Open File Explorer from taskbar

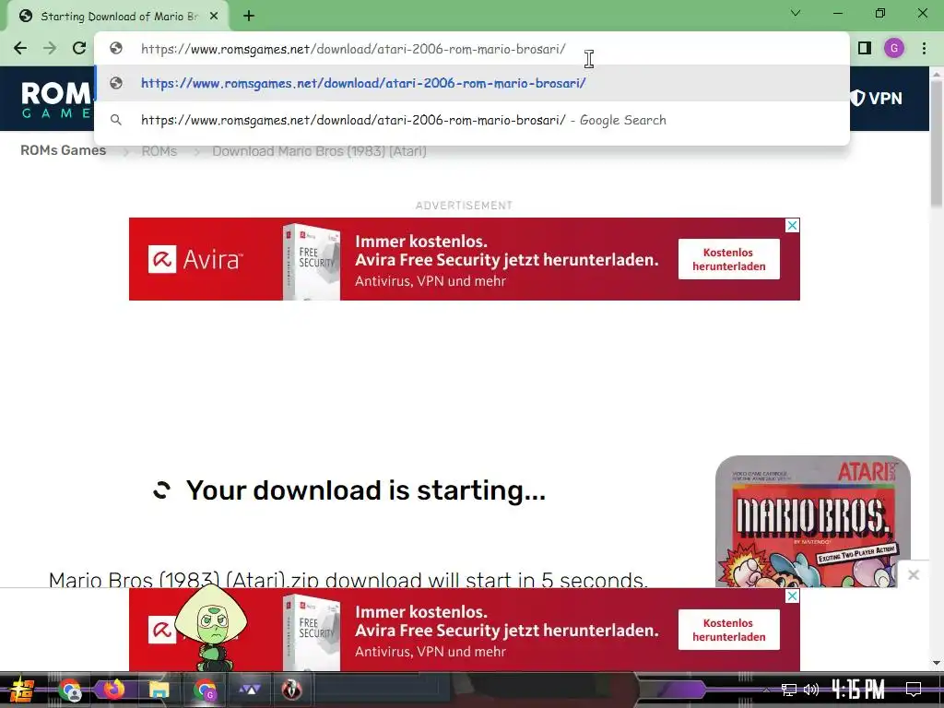[159, 690]
